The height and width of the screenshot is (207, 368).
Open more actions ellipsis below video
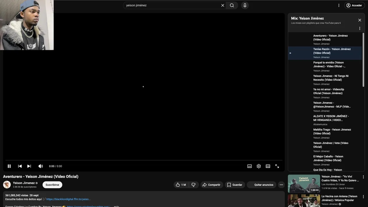[281, 185]
